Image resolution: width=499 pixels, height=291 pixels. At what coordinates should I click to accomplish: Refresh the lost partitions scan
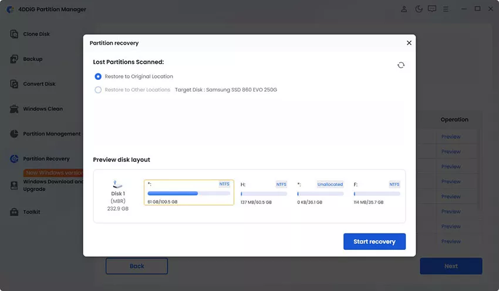pyautogui.click(x=401, y=65)
